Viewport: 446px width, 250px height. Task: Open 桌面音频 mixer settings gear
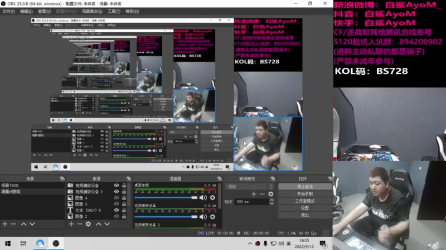pyautogui.click(x=212, y=198)
